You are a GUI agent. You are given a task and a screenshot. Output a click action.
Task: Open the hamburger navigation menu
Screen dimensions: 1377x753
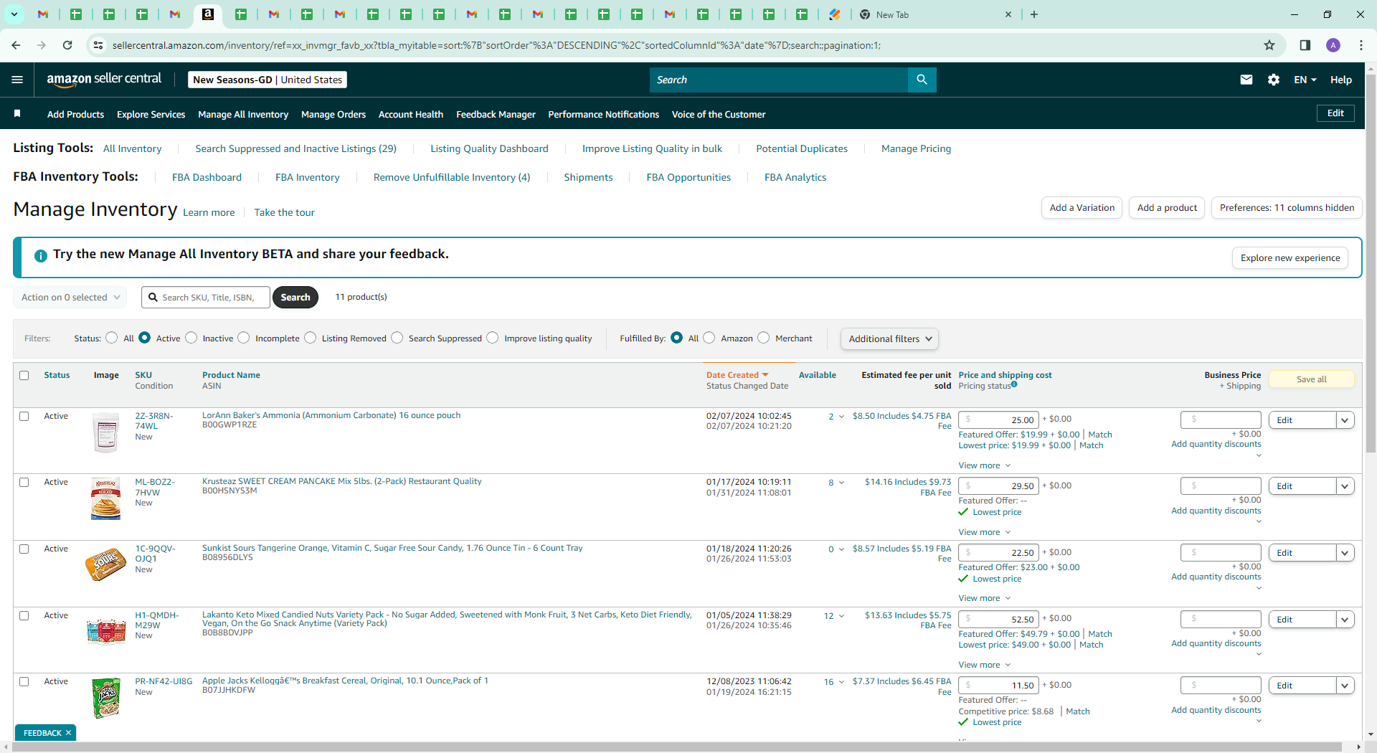pos(17,80)
